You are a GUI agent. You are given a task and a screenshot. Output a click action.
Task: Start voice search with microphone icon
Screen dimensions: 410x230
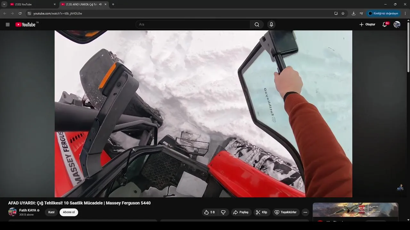pyautogui.click(x=271, y=25)
